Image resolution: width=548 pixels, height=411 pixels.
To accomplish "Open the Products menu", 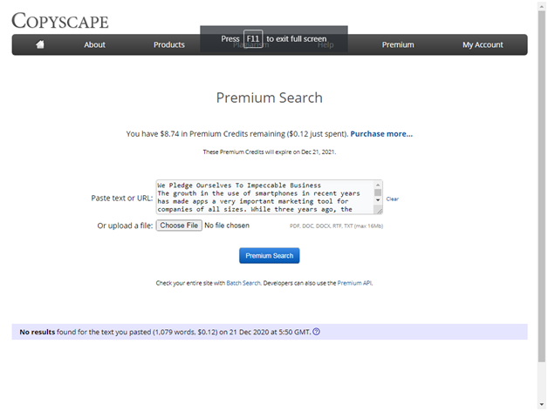I will click(x=169, y=44).
